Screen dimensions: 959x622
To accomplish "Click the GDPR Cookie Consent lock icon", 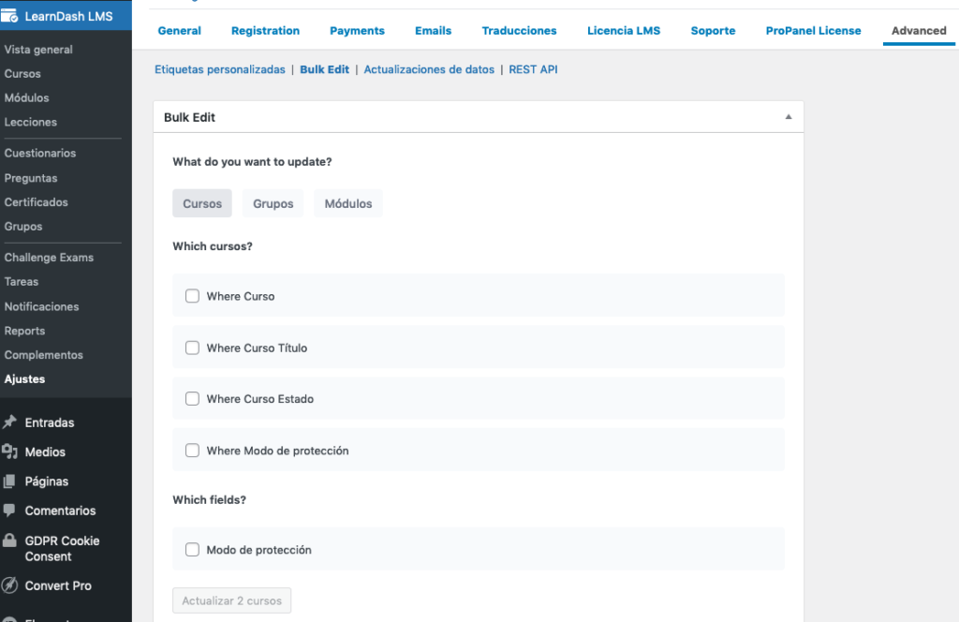I will (x=10, y=541).
